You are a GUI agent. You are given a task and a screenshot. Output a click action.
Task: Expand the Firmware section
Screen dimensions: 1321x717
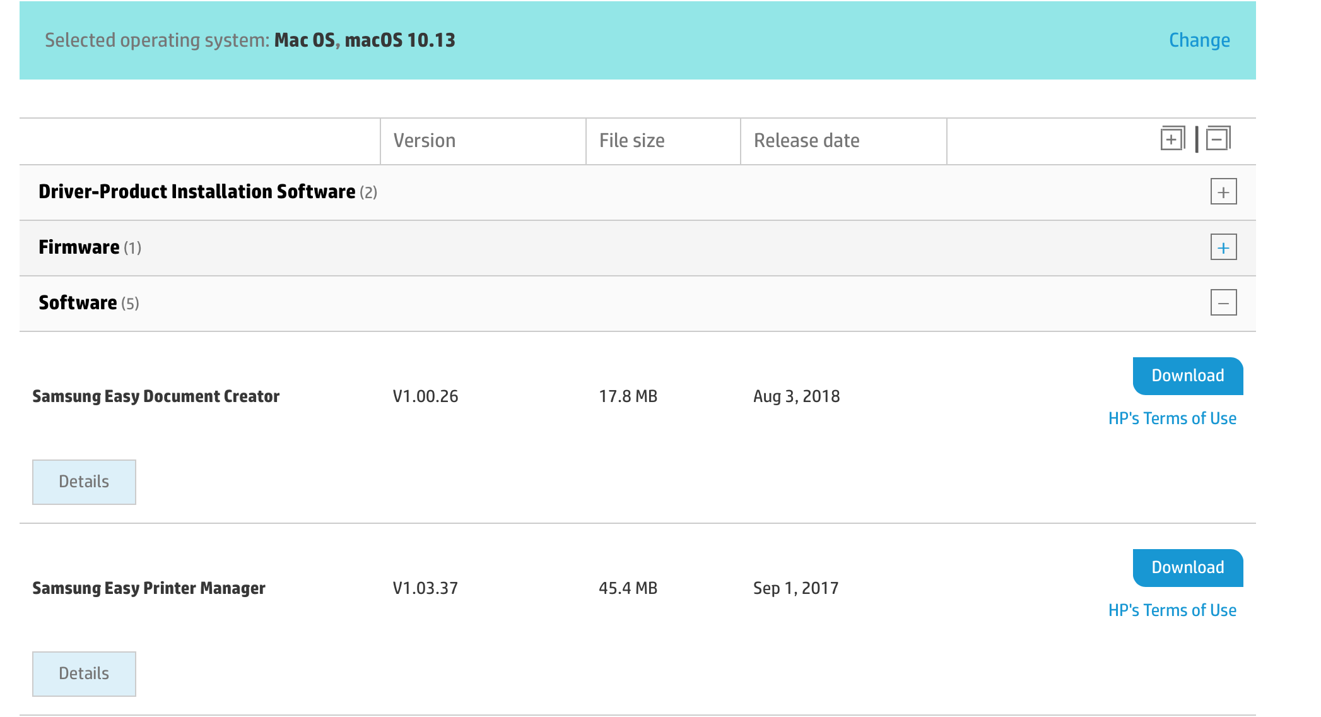1223,247
